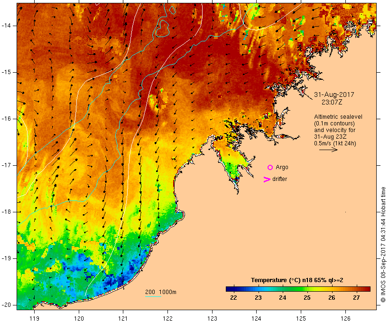Click the '-16' latitude axis label
Image resolution: width=389 pixels, height=323 pixels.
6,119
